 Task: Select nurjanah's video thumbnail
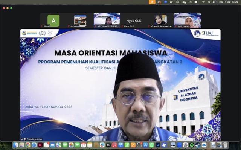(x=80, y=21)
